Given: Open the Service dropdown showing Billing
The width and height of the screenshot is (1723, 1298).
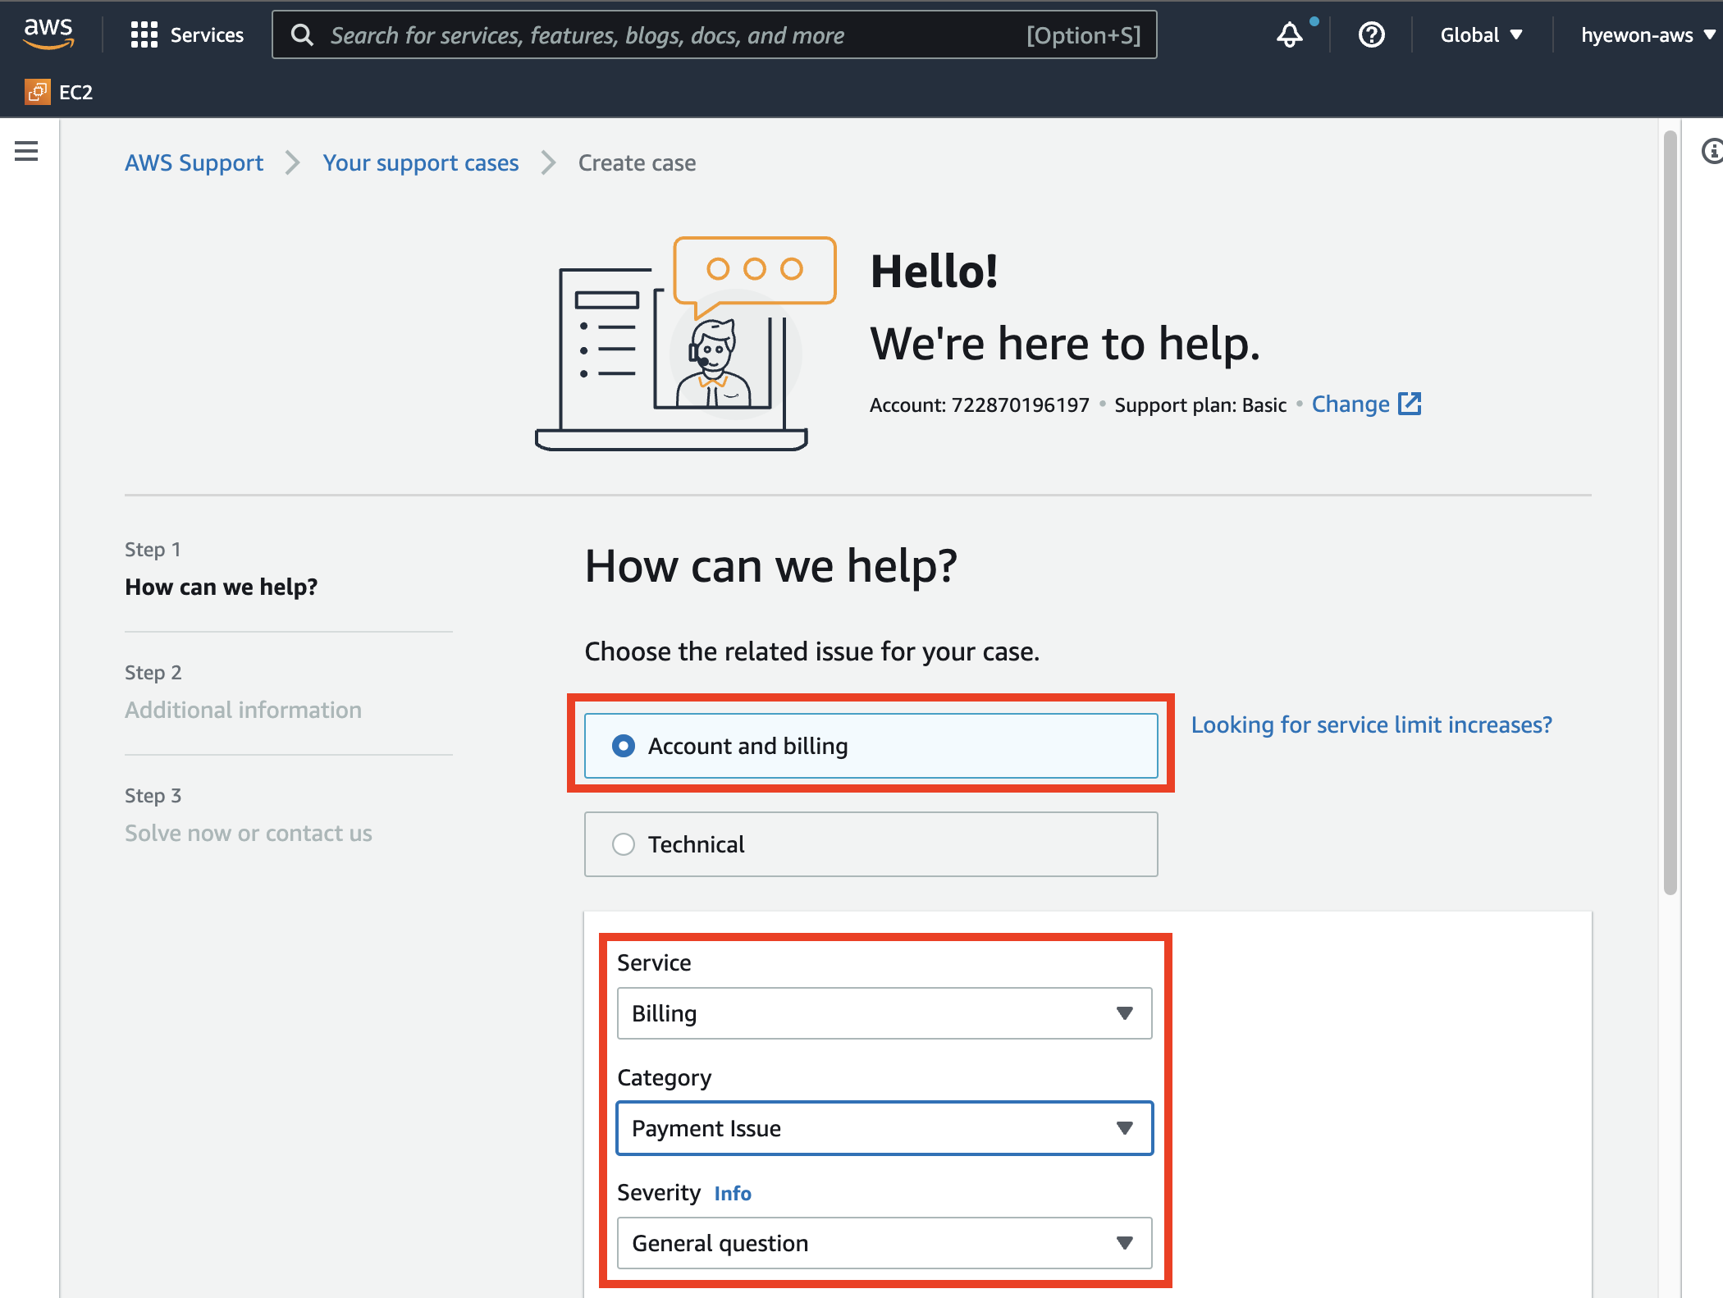Looking at the screenshot, I should point(884,1013).
